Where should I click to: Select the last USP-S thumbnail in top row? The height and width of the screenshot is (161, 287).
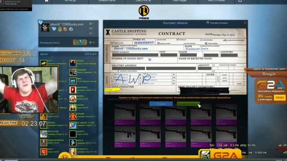click(x=226, y=114)
